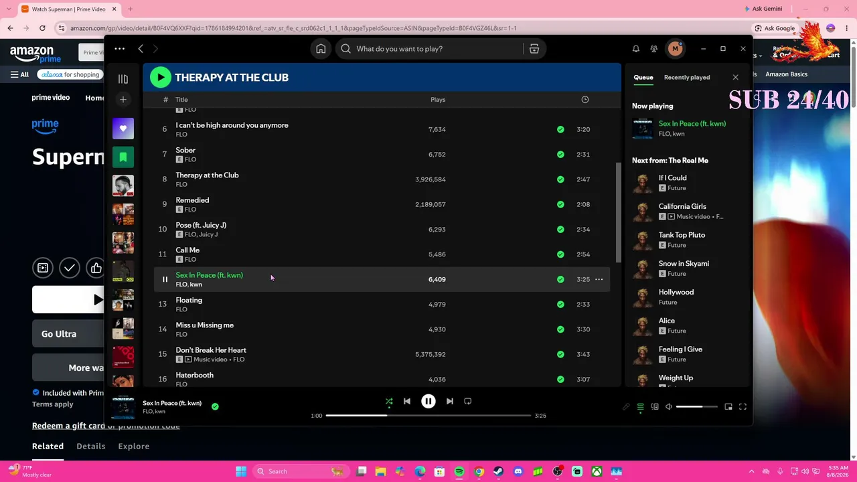Select the Haterbooth track
This screenshot has height=482, width=857.
tap(382, 379)
